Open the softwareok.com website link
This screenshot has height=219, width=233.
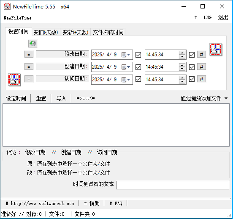40,203
